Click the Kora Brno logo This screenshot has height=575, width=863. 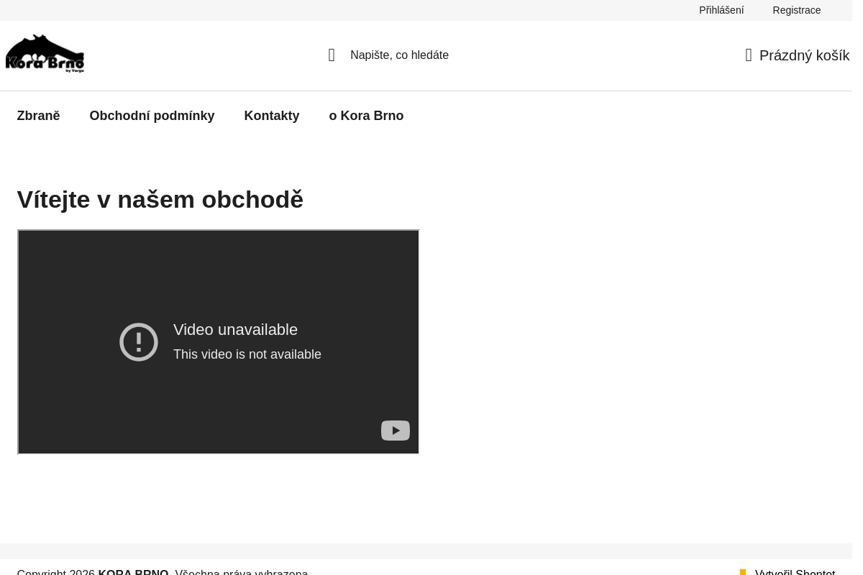point(45,54)
